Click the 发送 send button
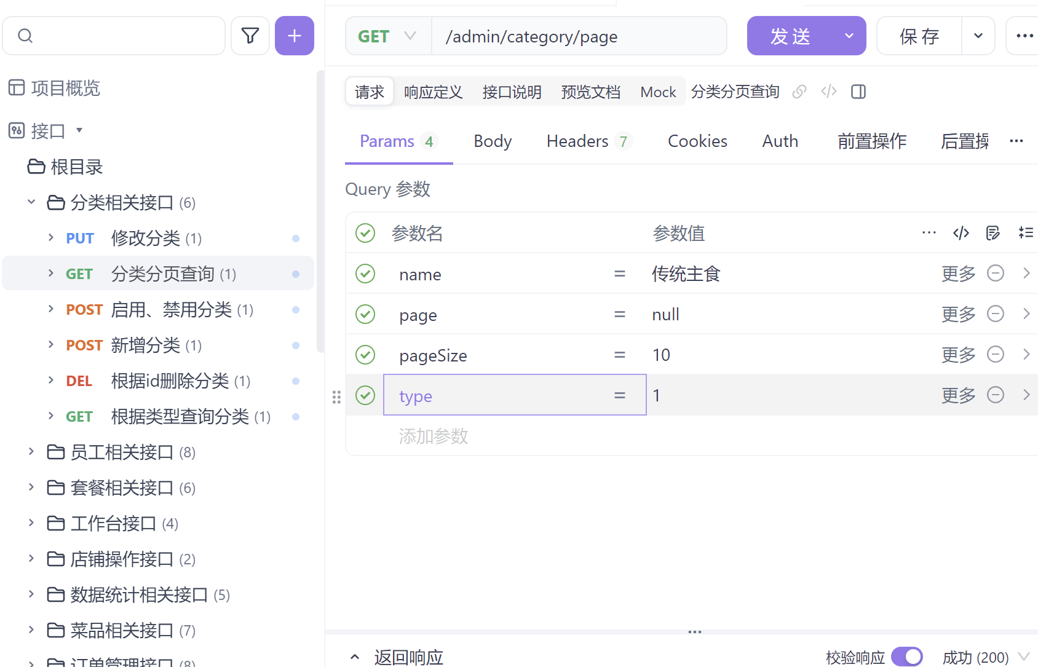The height and width of the screenshot is (667, 1038). pos(790,36)
